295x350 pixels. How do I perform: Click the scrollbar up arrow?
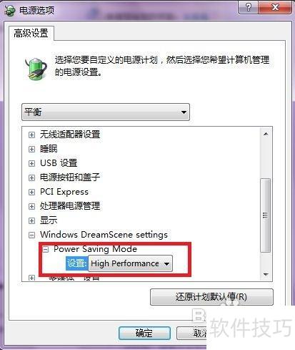[x=266, y=134]
